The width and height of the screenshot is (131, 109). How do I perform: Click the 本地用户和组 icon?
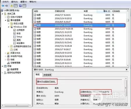[x=8, y=56]
